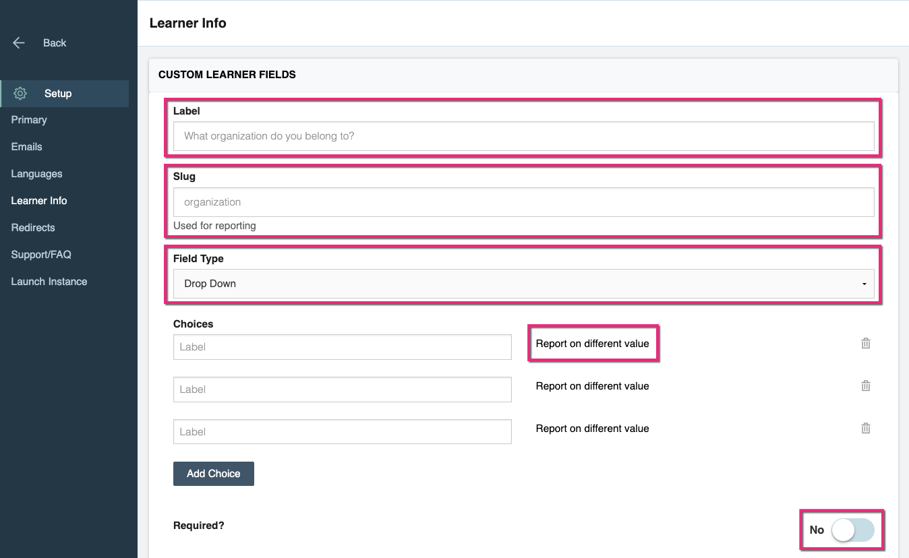Delete the second choice using its trash icon
909x558 pixels.
pyautogui.click(x=865, y=385)
